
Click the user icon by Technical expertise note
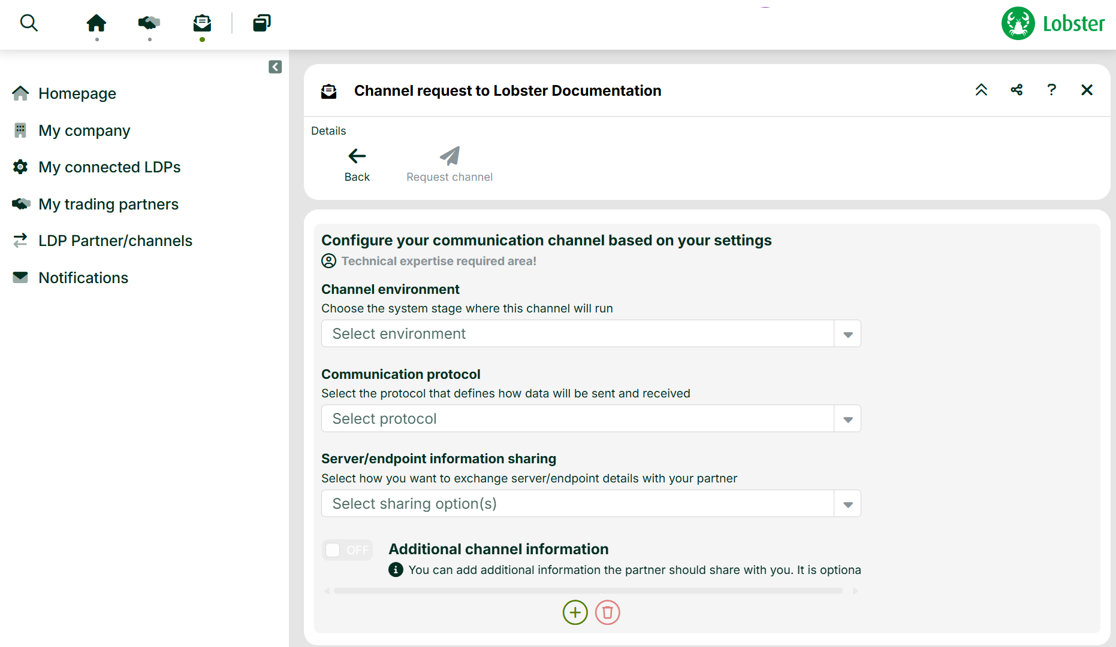[x=329, y=261]
